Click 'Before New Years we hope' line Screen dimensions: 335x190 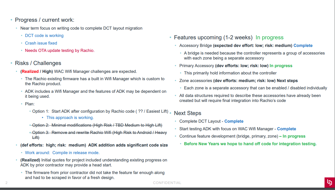250,144
